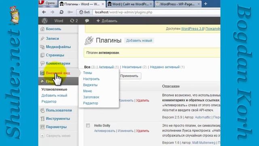The width and height of the screenshot is (259, 146).
Task: Select Добавить новый in sidebar submenu
Action: (54, 95)
